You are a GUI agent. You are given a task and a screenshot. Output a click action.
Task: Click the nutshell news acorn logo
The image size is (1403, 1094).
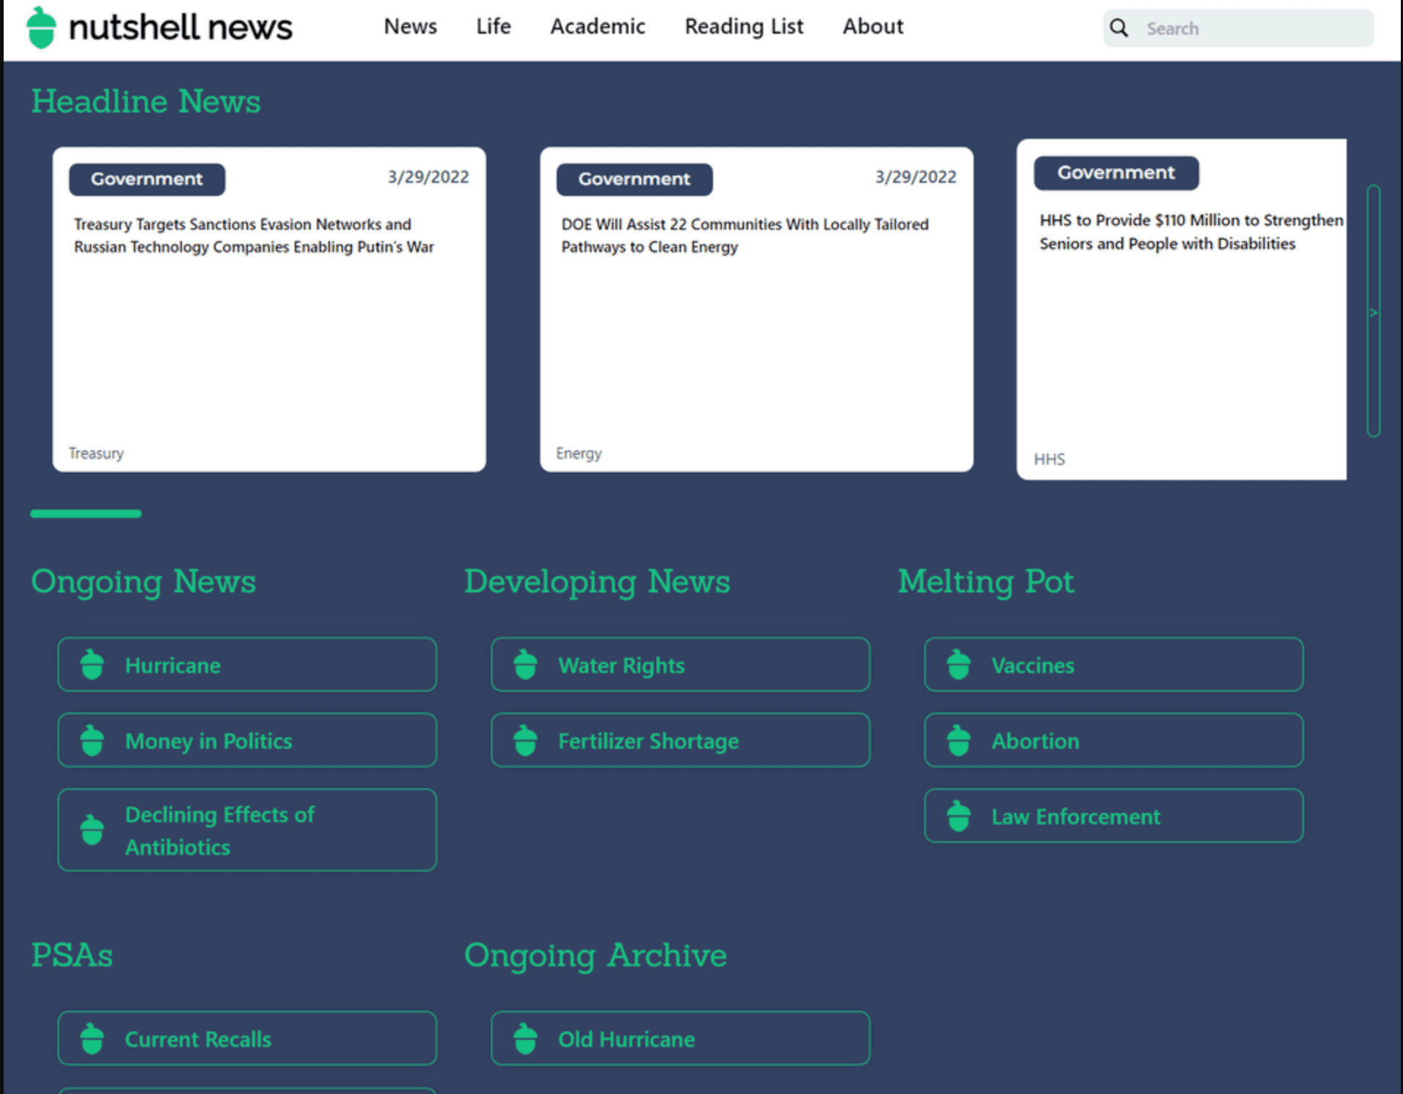pyautogui.click(x=42, y=27)
